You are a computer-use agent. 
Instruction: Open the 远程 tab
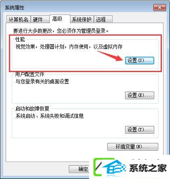(x=103, y=19)
